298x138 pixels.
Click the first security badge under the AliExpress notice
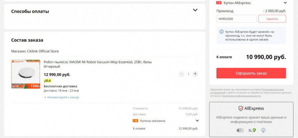point(240,130)
